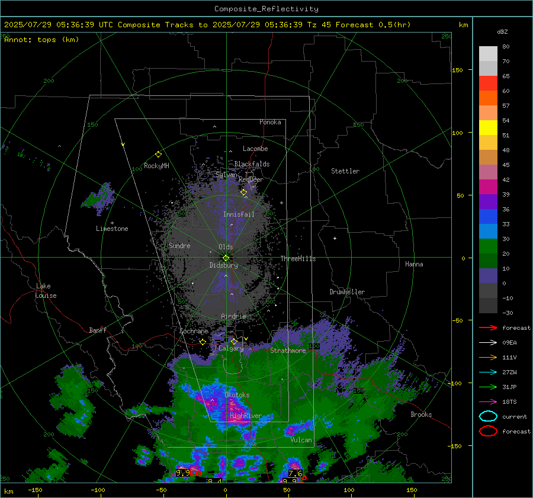Image resolution: width=533 pixels, height=498 pixels.
Task: Select the Airdrie label
Action: (233, 316)
